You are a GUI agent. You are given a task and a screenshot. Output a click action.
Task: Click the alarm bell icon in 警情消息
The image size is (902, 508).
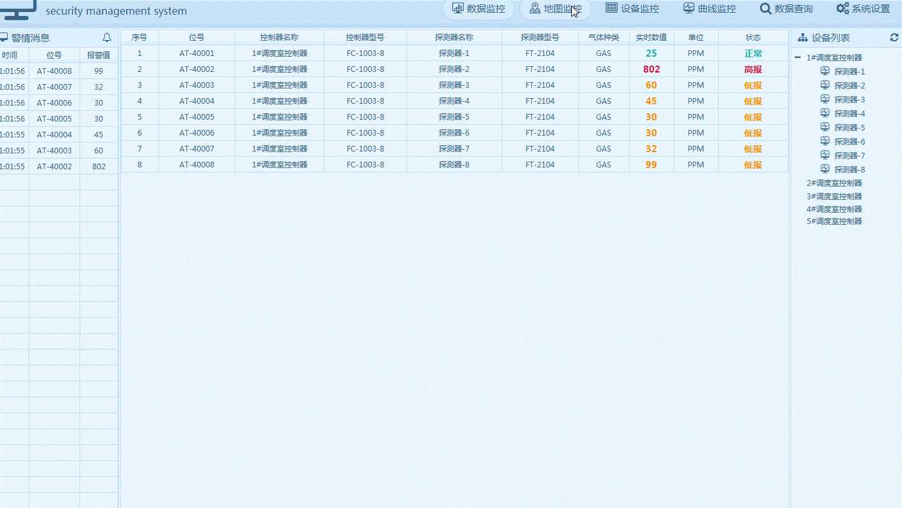pos(107,38)
